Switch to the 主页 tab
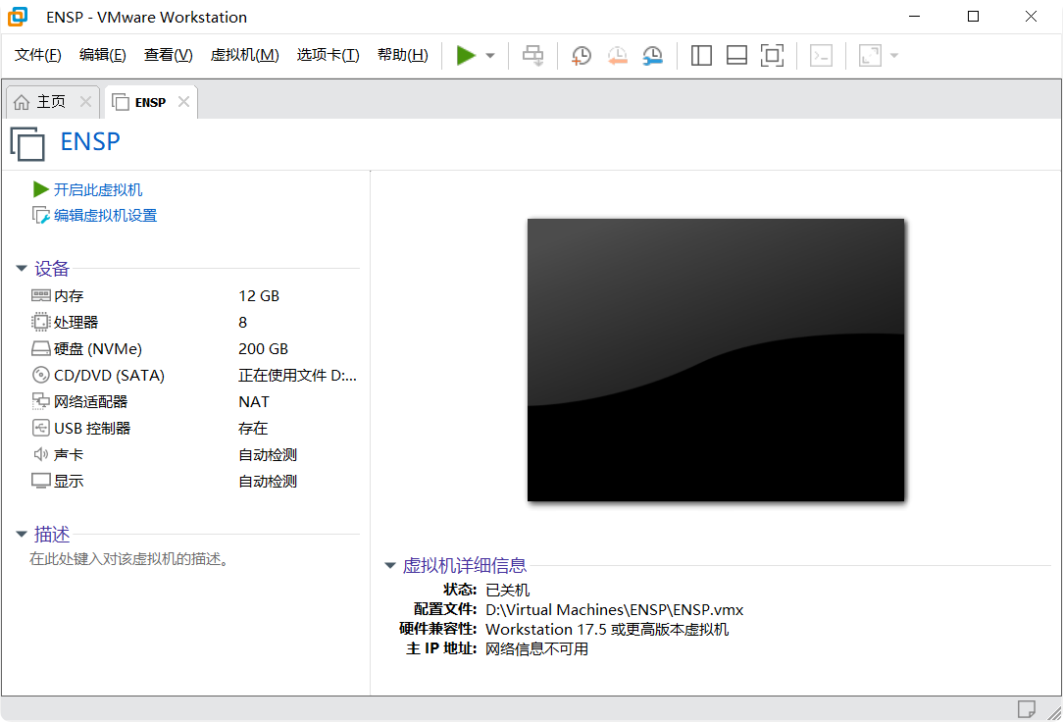The height and width of the screenshot is (722, 1063). [x=51, y=102]
